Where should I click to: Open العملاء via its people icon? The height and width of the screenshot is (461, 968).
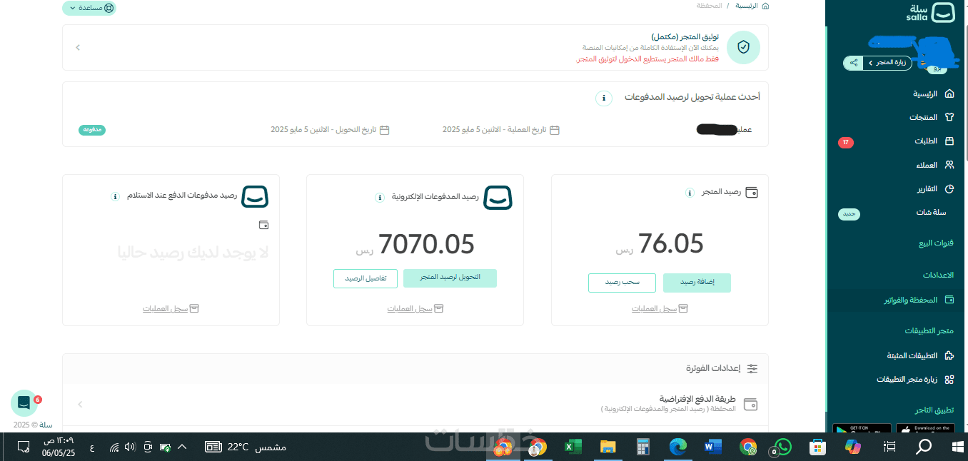point(949,165)
